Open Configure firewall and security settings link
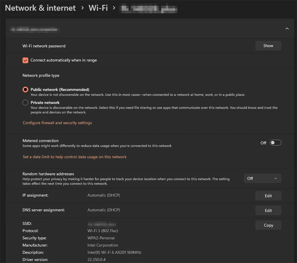Image resolution: width=297 pixels, height=263 pixels. tap(57, 123)
